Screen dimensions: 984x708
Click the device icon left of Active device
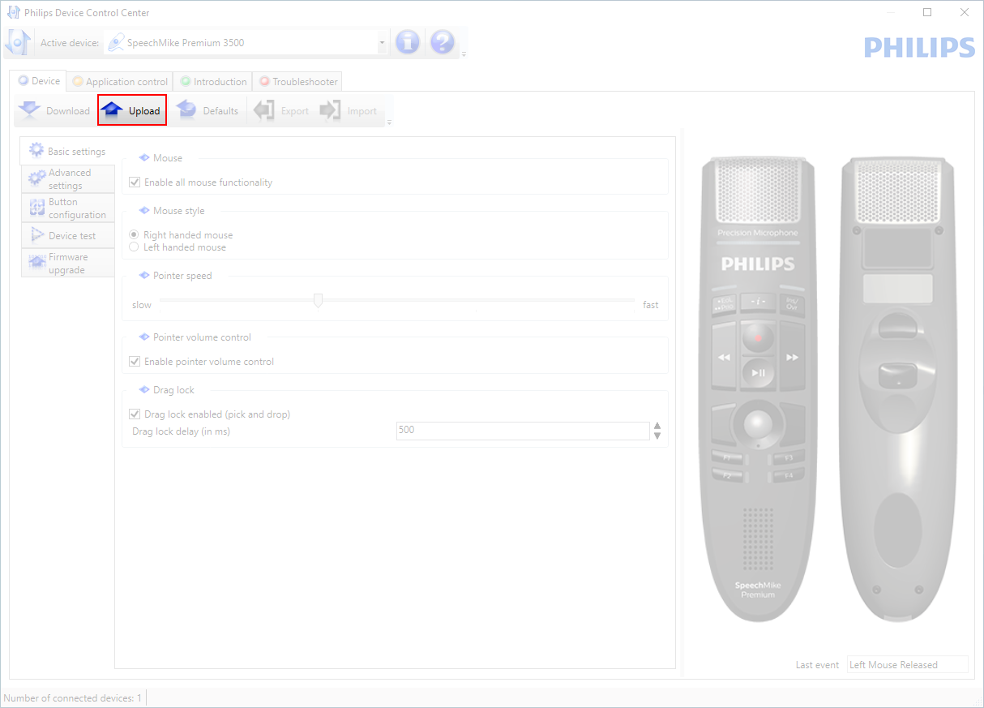(x=18, y=42)
